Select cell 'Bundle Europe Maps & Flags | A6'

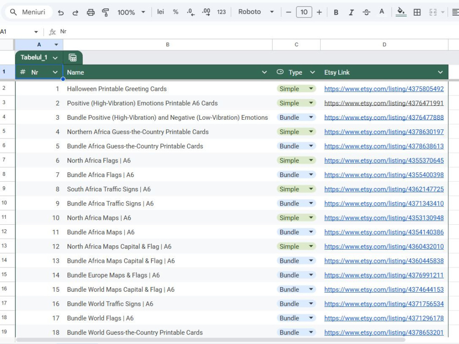point(168,275)
